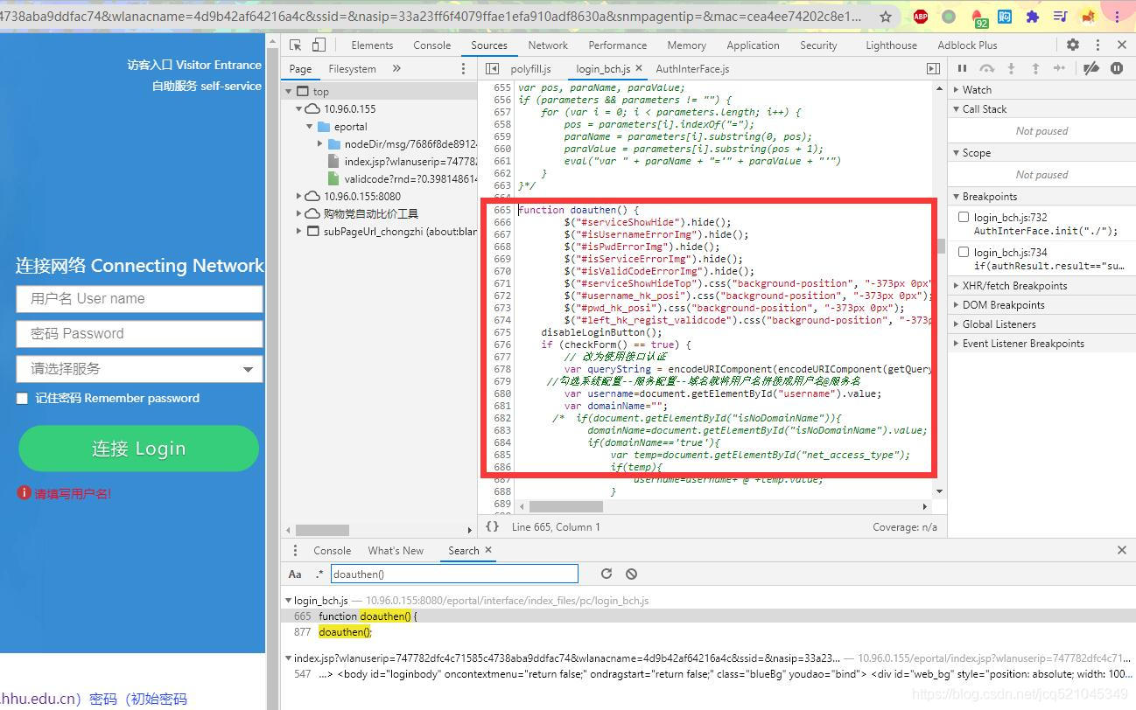The image size is (1136, 710).
Task: Open the Visitor Entrance link
Action: pos(194,65)
